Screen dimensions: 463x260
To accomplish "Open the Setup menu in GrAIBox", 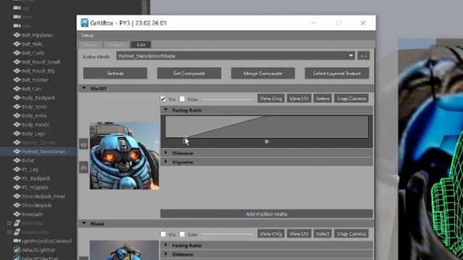I will 88,35.
